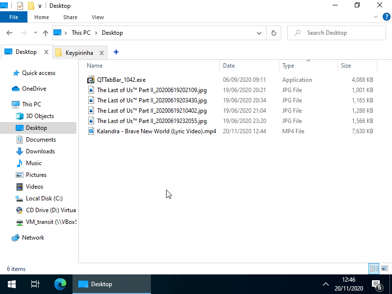
Task: Open Pictures folder in the sidebar
Action: (31, 175)
